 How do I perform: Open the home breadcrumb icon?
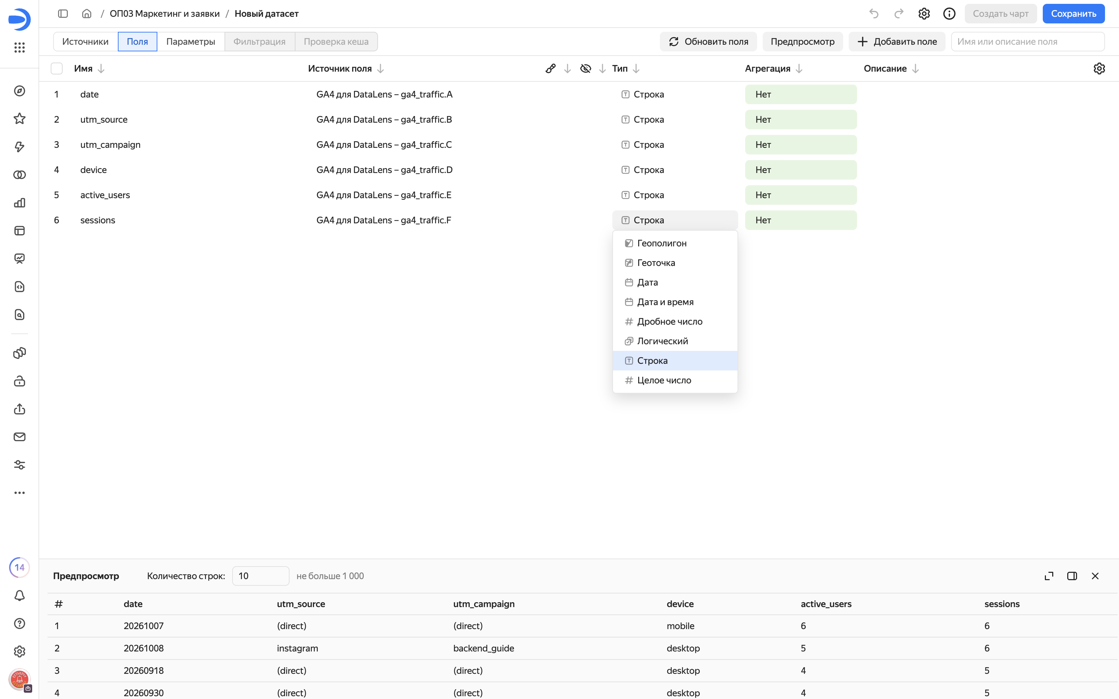tap(86, 14)
